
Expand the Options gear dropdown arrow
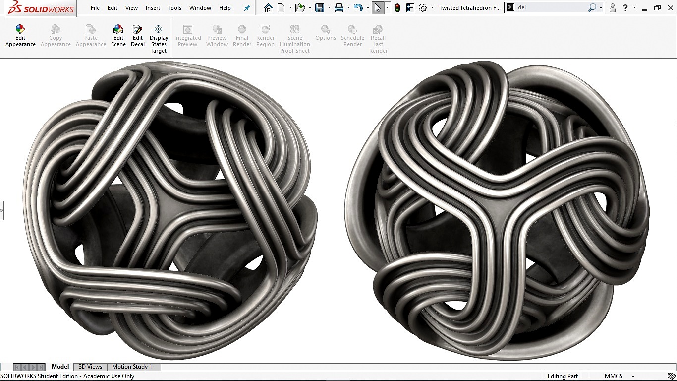click(432, 8)
